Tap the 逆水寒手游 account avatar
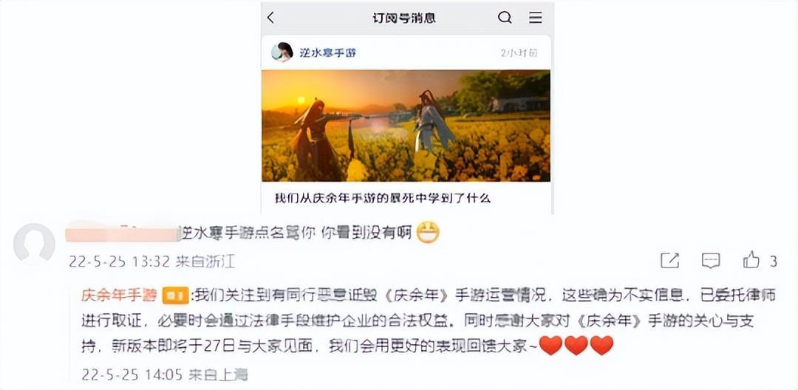Viewport: 798px width, 390px height. tap(282, 52)
